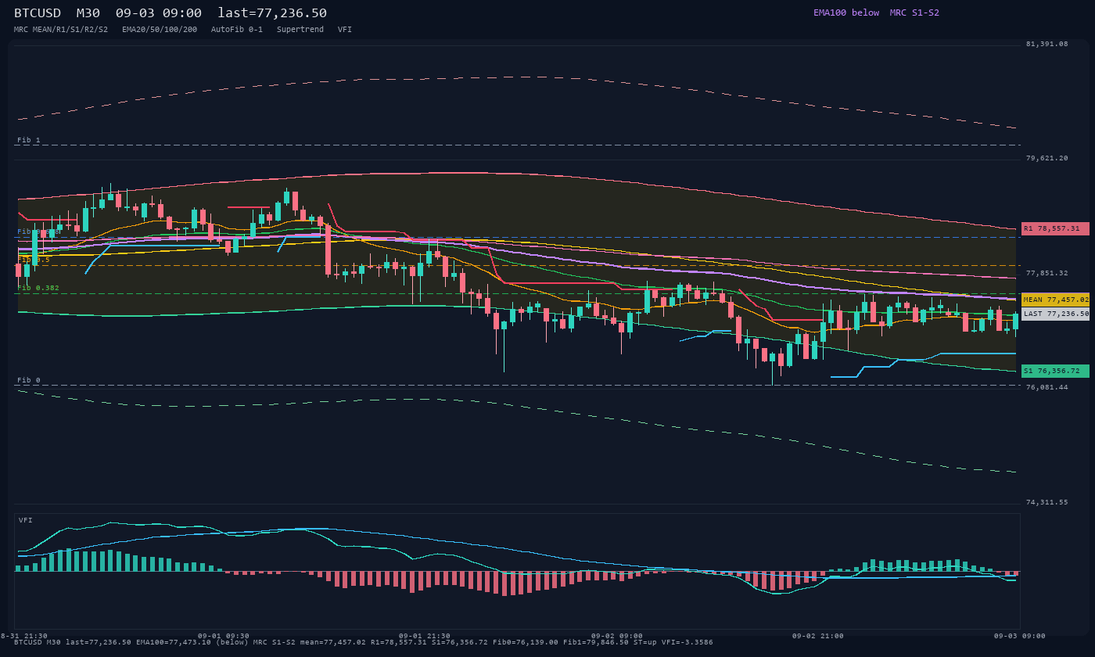
Task: Click the MRC S1-S2 text at top right
Action: tap(914, 13)
